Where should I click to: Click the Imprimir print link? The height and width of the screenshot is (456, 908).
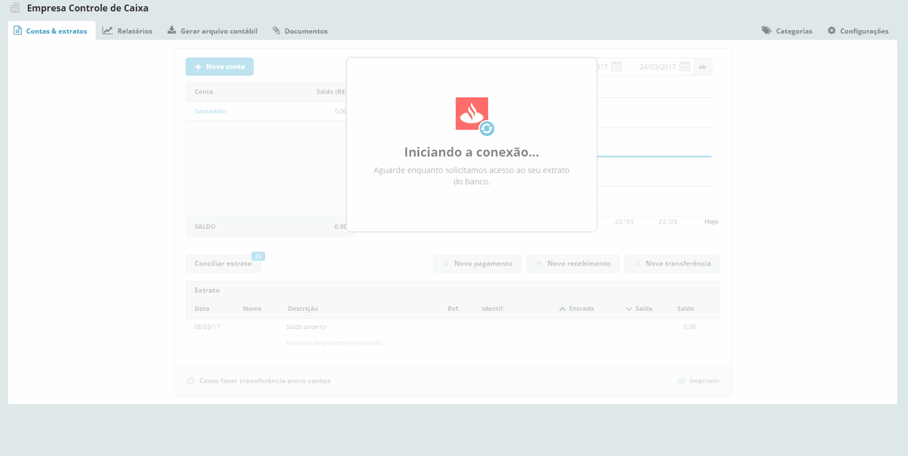tap(704, 381)
